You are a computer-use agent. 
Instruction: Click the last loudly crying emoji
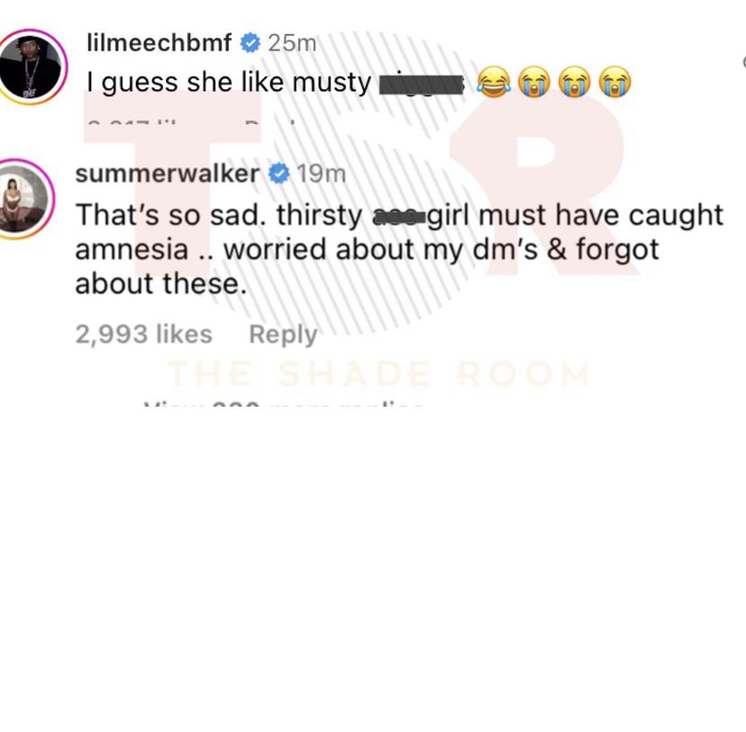(x=615, y=82)
